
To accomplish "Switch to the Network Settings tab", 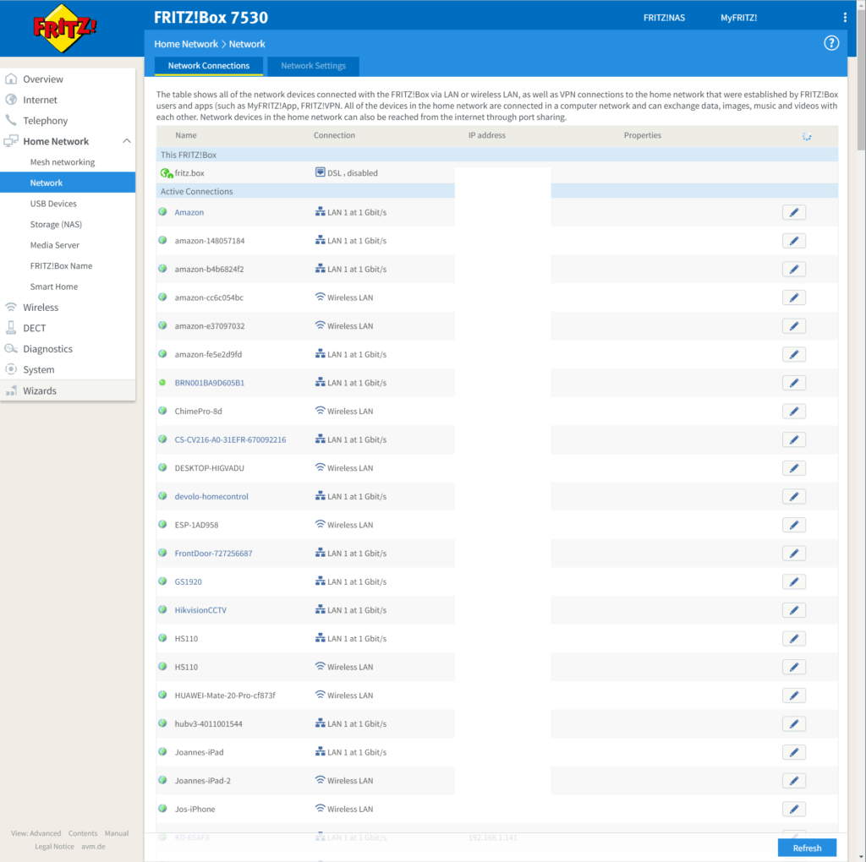I will (x=313, y=66).
